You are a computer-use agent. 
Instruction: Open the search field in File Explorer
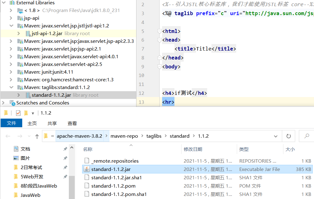[307, 136]
